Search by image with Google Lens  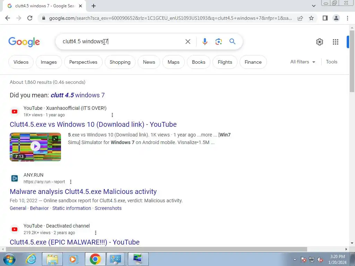(218, 42)
